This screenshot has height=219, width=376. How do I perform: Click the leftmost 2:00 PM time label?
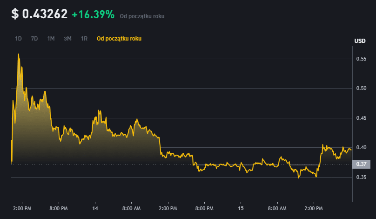pyautogui.click(x=22, y=208)
